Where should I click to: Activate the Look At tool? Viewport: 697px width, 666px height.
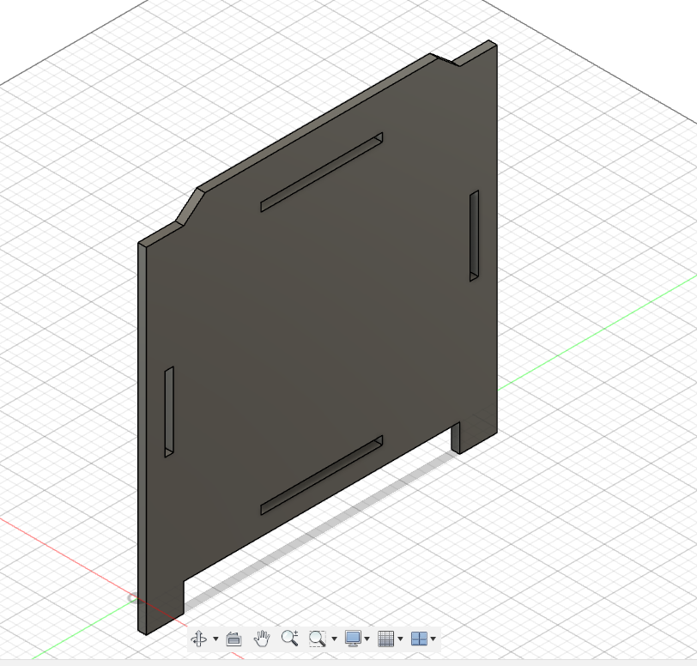pos(233,639)
